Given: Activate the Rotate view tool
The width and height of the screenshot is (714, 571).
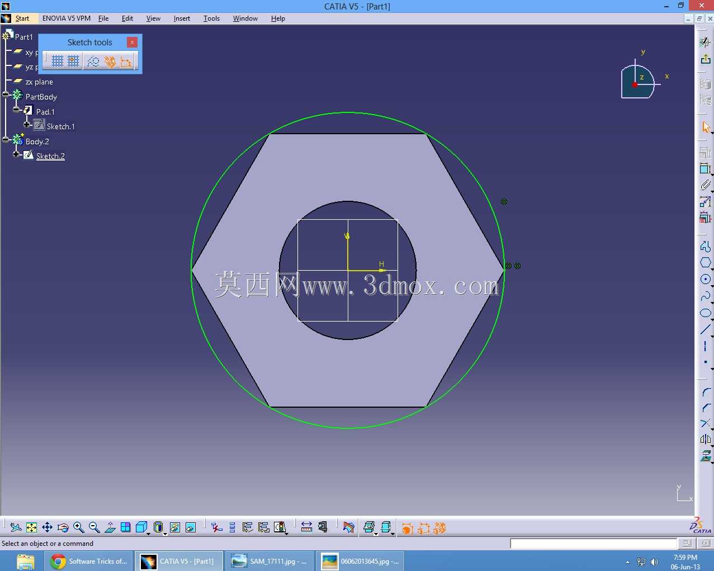Looking at the screenshot, I should [x=63, y=527].
